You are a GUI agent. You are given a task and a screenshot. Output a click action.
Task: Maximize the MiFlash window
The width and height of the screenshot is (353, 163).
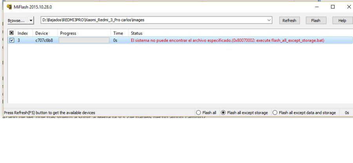333,7
